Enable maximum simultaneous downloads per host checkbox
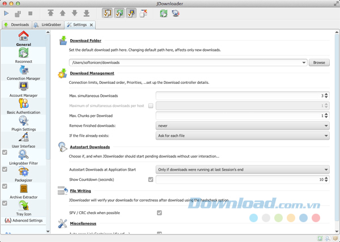 pos(151,105)
